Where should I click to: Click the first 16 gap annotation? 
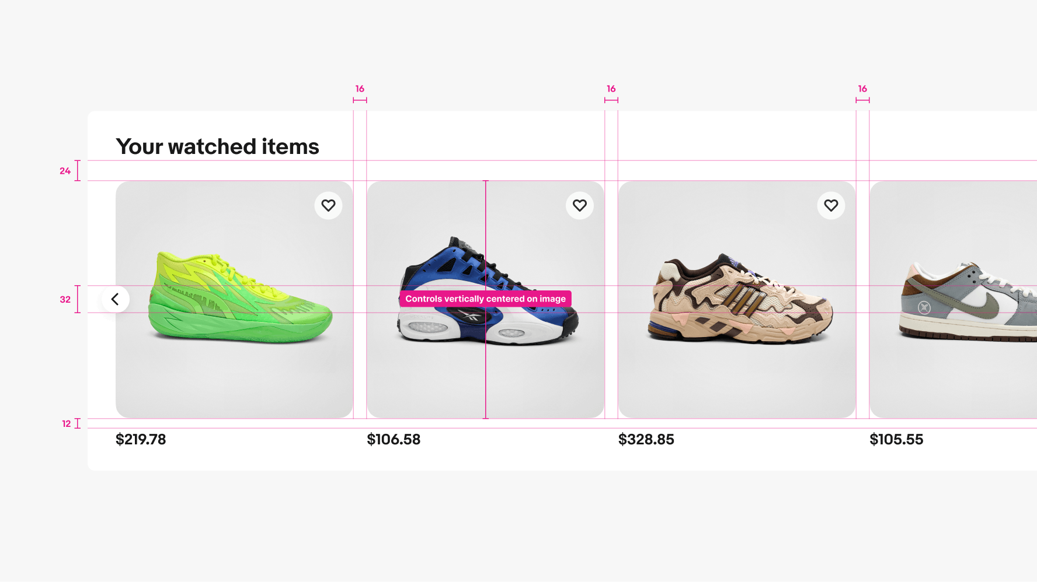pos(360,89)
